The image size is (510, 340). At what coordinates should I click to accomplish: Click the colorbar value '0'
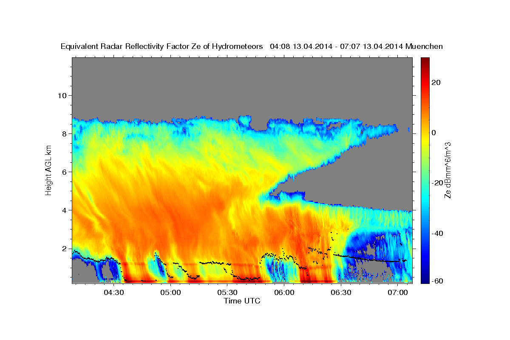coord(434,133)
